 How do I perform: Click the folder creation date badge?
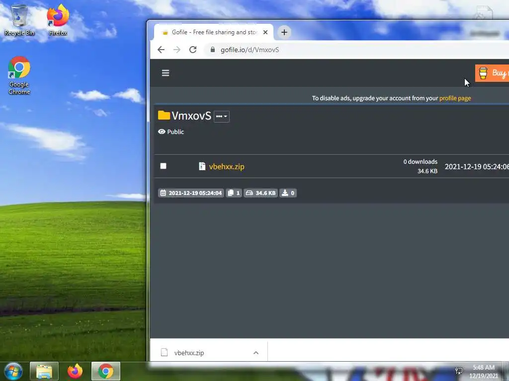191,193
